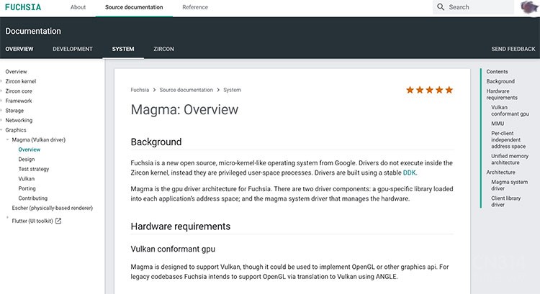Rate the page with the first star
540x294 pixels.
click(x=410, y=90)
